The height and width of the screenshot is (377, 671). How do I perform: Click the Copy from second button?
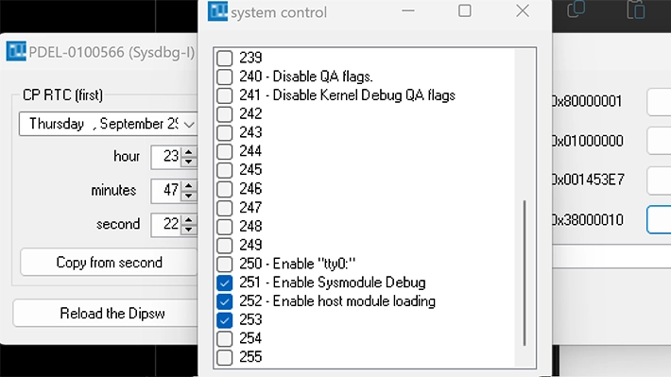coord(109,263)
